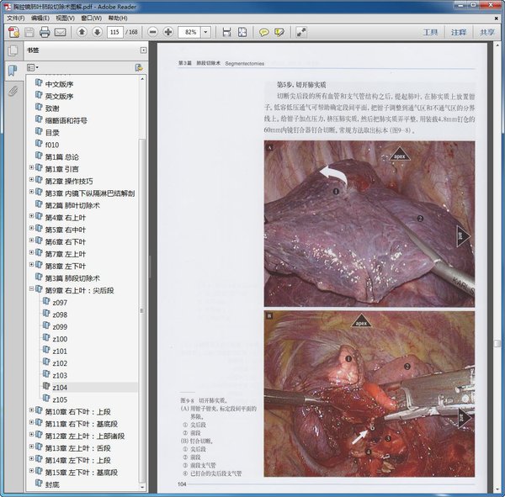Close the document with menu-bar X
This screenshot has width=505, height=497.
[x=497, y=19]
